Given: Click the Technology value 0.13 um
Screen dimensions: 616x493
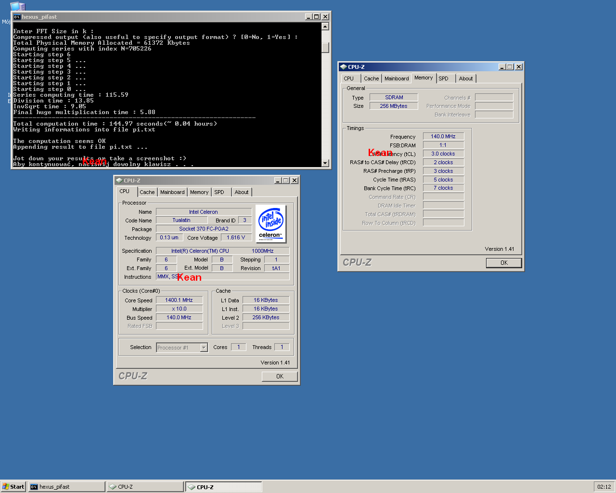Looking at the screenshot, I should [169, 237].
